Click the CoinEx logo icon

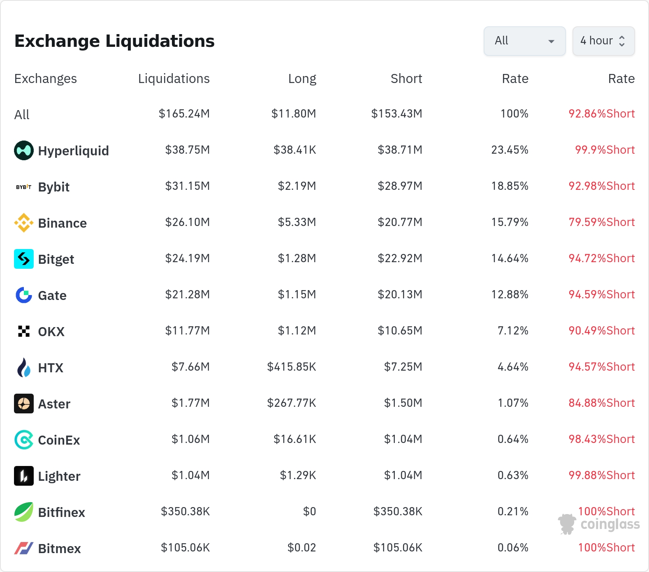click(24, 440)
